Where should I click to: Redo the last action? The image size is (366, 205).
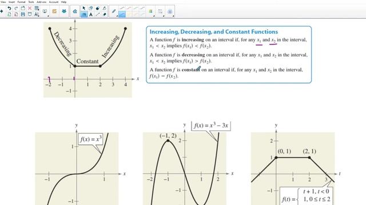[16, 9]
